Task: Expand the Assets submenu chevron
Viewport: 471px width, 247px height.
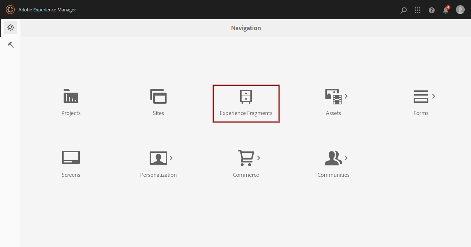Action: (x=346, y=96)
